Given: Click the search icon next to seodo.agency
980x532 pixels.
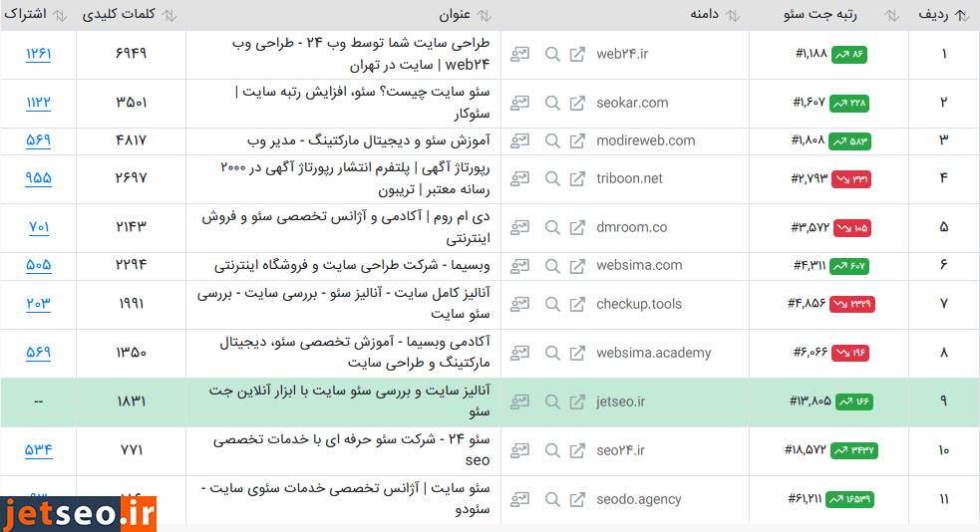Looking at the screenshot, I should [x=552, y=499].
